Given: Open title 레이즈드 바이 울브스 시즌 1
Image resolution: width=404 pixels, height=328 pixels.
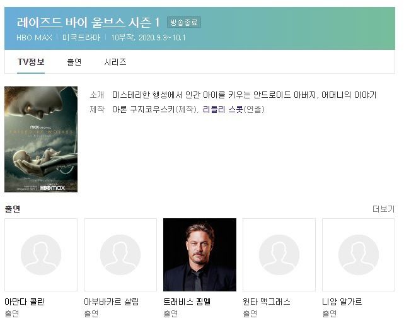Looking at the screenshot, I should [x=88, y=23].
